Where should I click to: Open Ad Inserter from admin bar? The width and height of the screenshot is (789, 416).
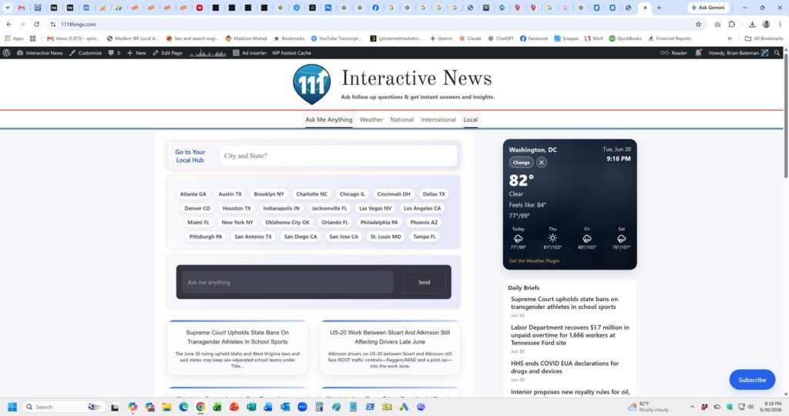click(x=250, y=53)
